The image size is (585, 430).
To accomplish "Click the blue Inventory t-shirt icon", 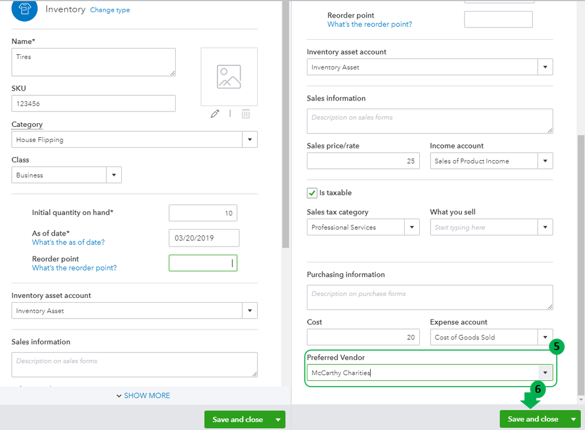I will click(x=25, y=9).
